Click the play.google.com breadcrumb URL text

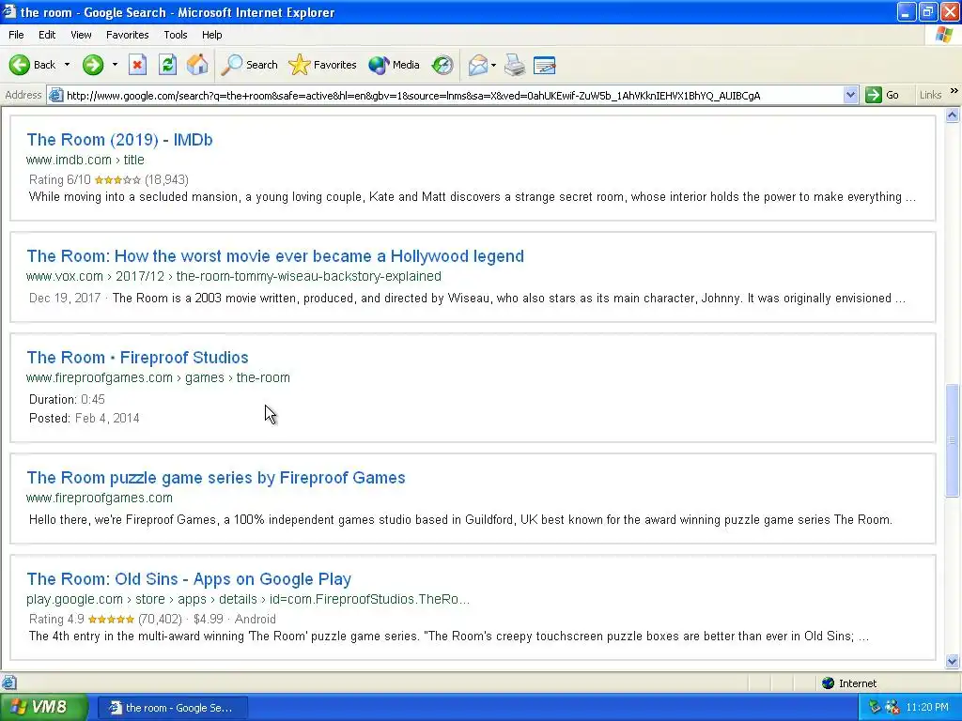[248, 599]
